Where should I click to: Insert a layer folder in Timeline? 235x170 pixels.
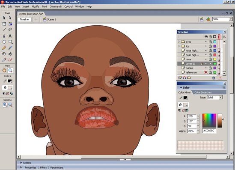(x=189, y=78)
